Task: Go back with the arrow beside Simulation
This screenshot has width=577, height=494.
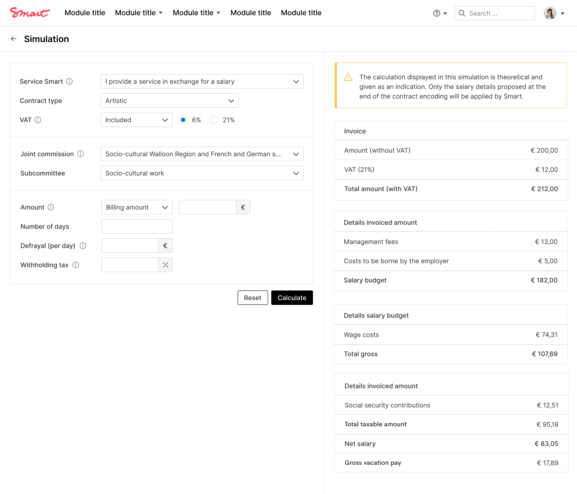Action: [x=14, y=39]
